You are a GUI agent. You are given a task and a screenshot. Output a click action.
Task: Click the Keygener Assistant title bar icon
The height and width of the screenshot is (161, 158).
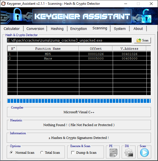tap(3, 4)
